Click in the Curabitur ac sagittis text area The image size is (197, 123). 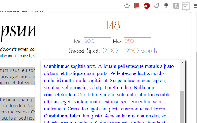[x=111, y=92]
